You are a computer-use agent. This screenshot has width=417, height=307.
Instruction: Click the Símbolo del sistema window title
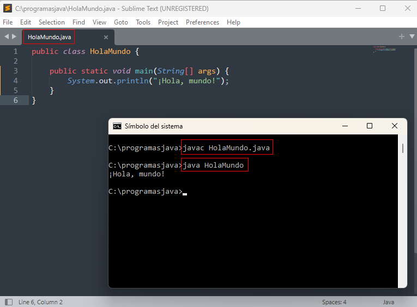tap(154, 126)
